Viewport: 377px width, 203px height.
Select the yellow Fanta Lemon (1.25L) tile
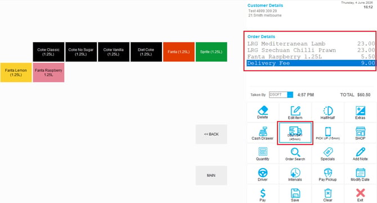pos(16,72)
